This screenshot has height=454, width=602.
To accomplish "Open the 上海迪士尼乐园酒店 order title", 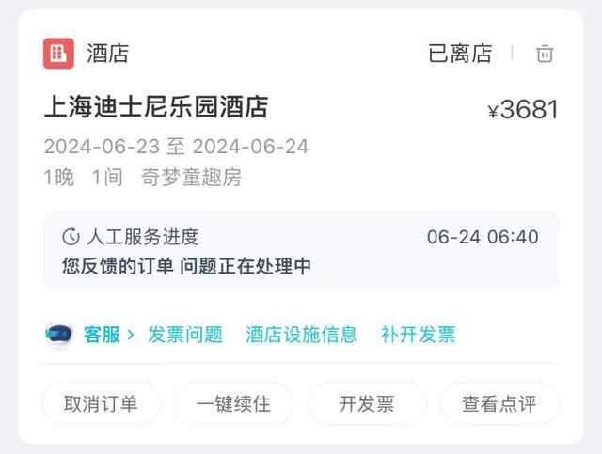I will pyautogui.click(x=156, y=107).
